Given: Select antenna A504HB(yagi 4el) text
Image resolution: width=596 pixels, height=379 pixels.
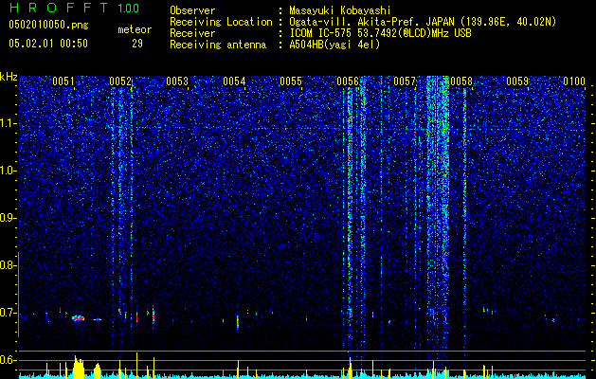Looking at the screenshot, I should [x=334, y=45].
